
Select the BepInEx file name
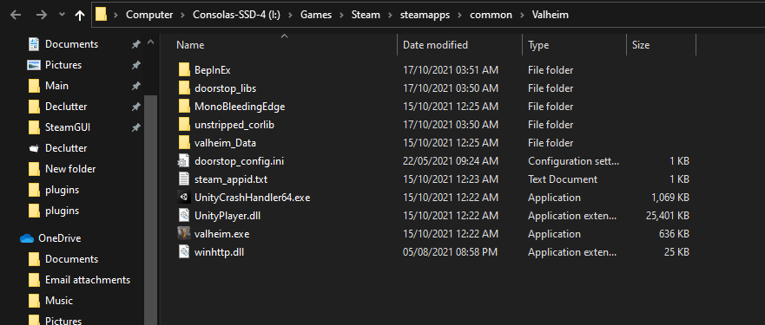click(212, 70)
